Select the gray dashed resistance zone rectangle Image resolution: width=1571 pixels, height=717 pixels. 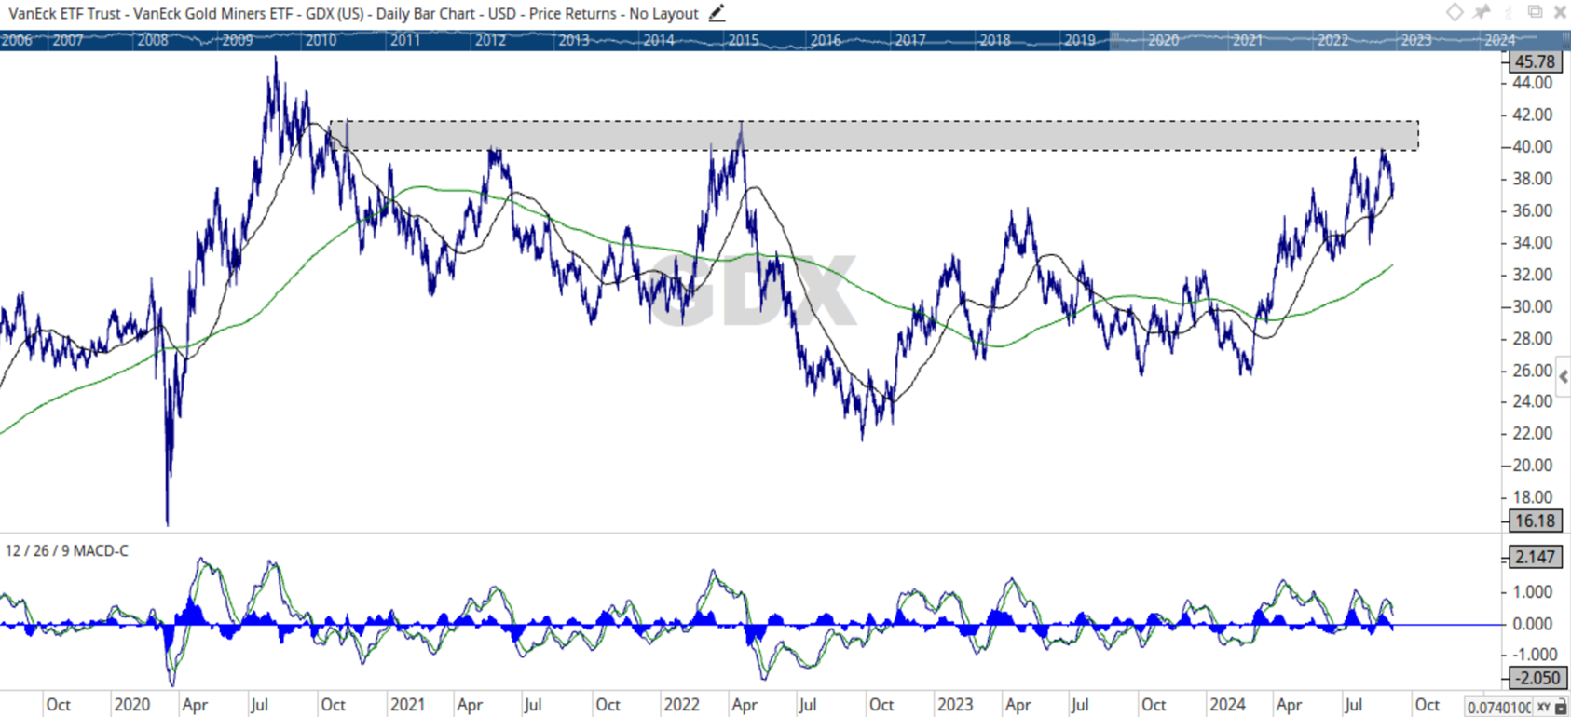(x=875, y=135)
